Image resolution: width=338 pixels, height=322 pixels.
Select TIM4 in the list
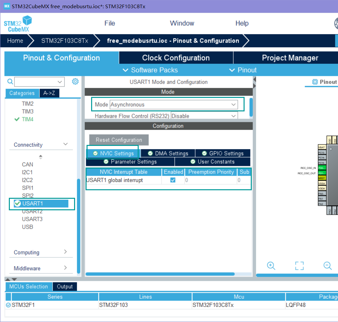(x=28, y=119)
